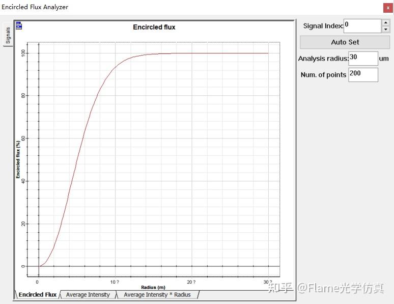394x304 pixels.
Task: Close the Encircled Flux Analyzer window
Action: tap(388, 8)
